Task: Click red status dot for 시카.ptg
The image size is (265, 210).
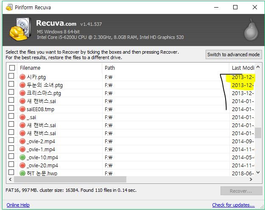Action: tap(22, 77)
